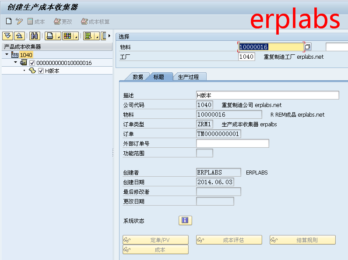Screen dimensions: 348x260
Task: Uncheck the H版本 checkbox
Action: tap(41, 71)
